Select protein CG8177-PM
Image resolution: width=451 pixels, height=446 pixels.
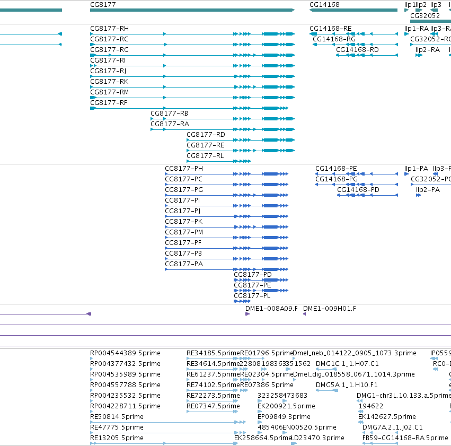184,232
